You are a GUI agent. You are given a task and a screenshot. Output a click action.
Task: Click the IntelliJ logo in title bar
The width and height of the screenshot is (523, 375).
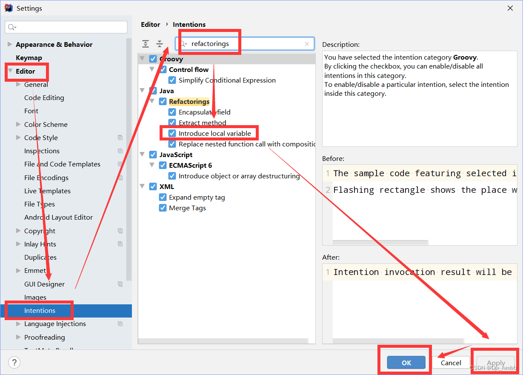coord(9,8)
